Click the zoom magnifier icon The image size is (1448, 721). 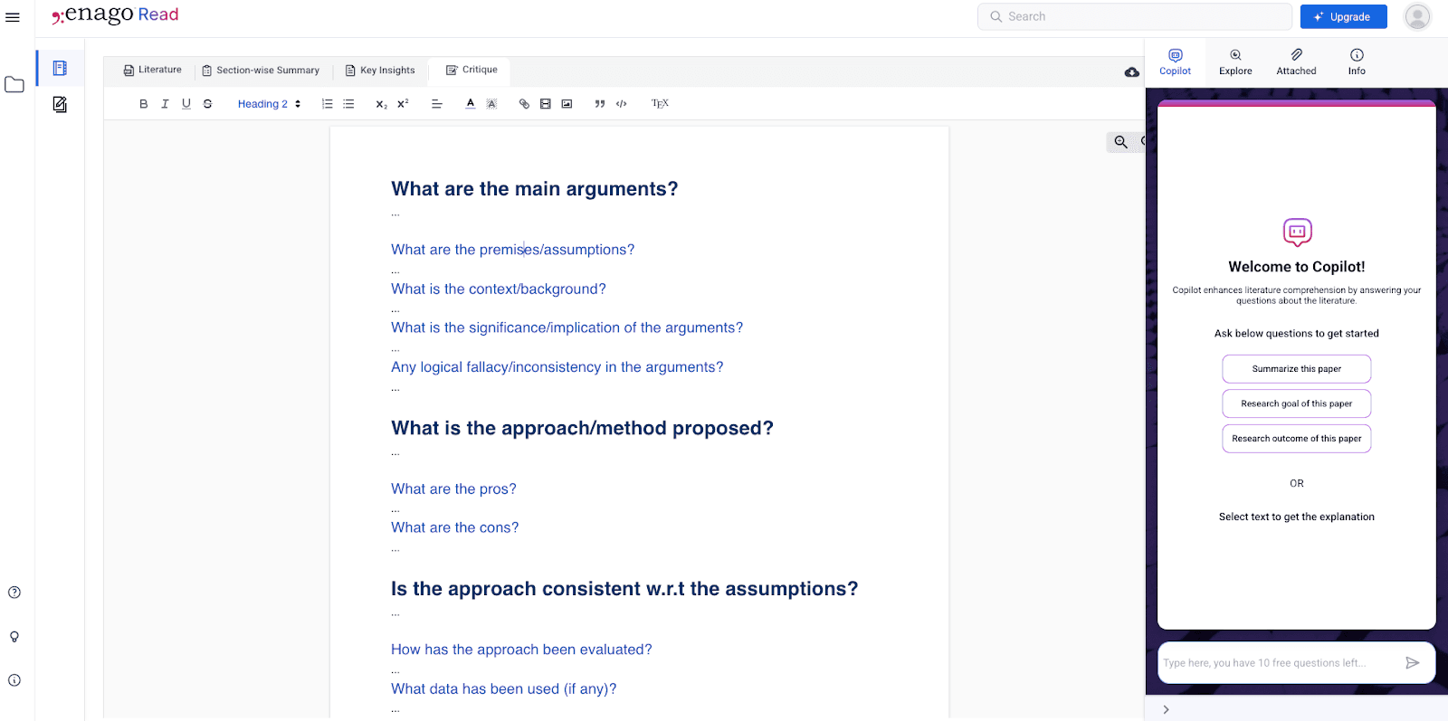pyautogui.click(x=1120, y=142)
